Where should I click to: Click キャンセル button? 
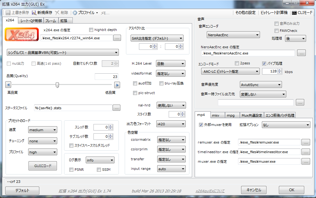point(254,190)
